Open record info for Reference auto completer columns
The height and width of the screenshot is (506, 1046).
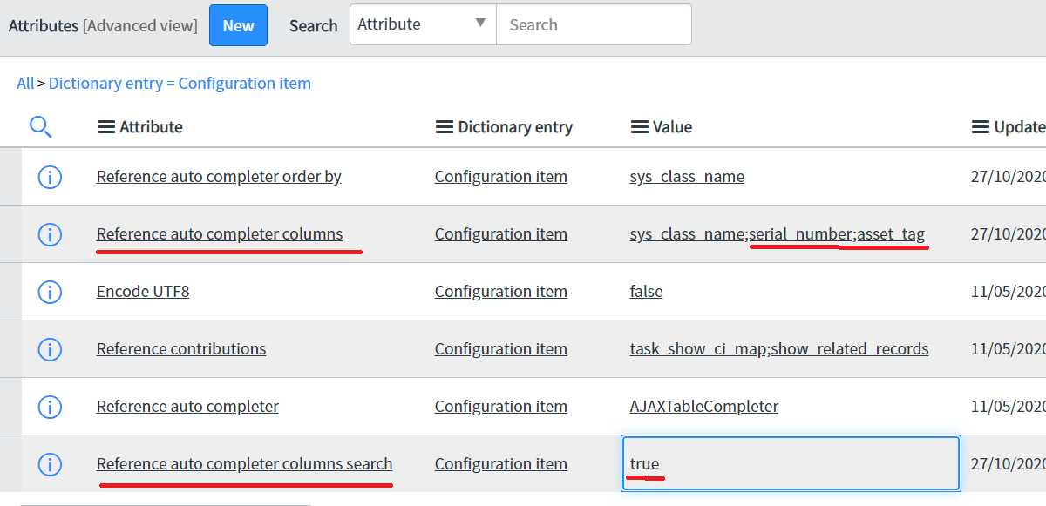(50, 234)
